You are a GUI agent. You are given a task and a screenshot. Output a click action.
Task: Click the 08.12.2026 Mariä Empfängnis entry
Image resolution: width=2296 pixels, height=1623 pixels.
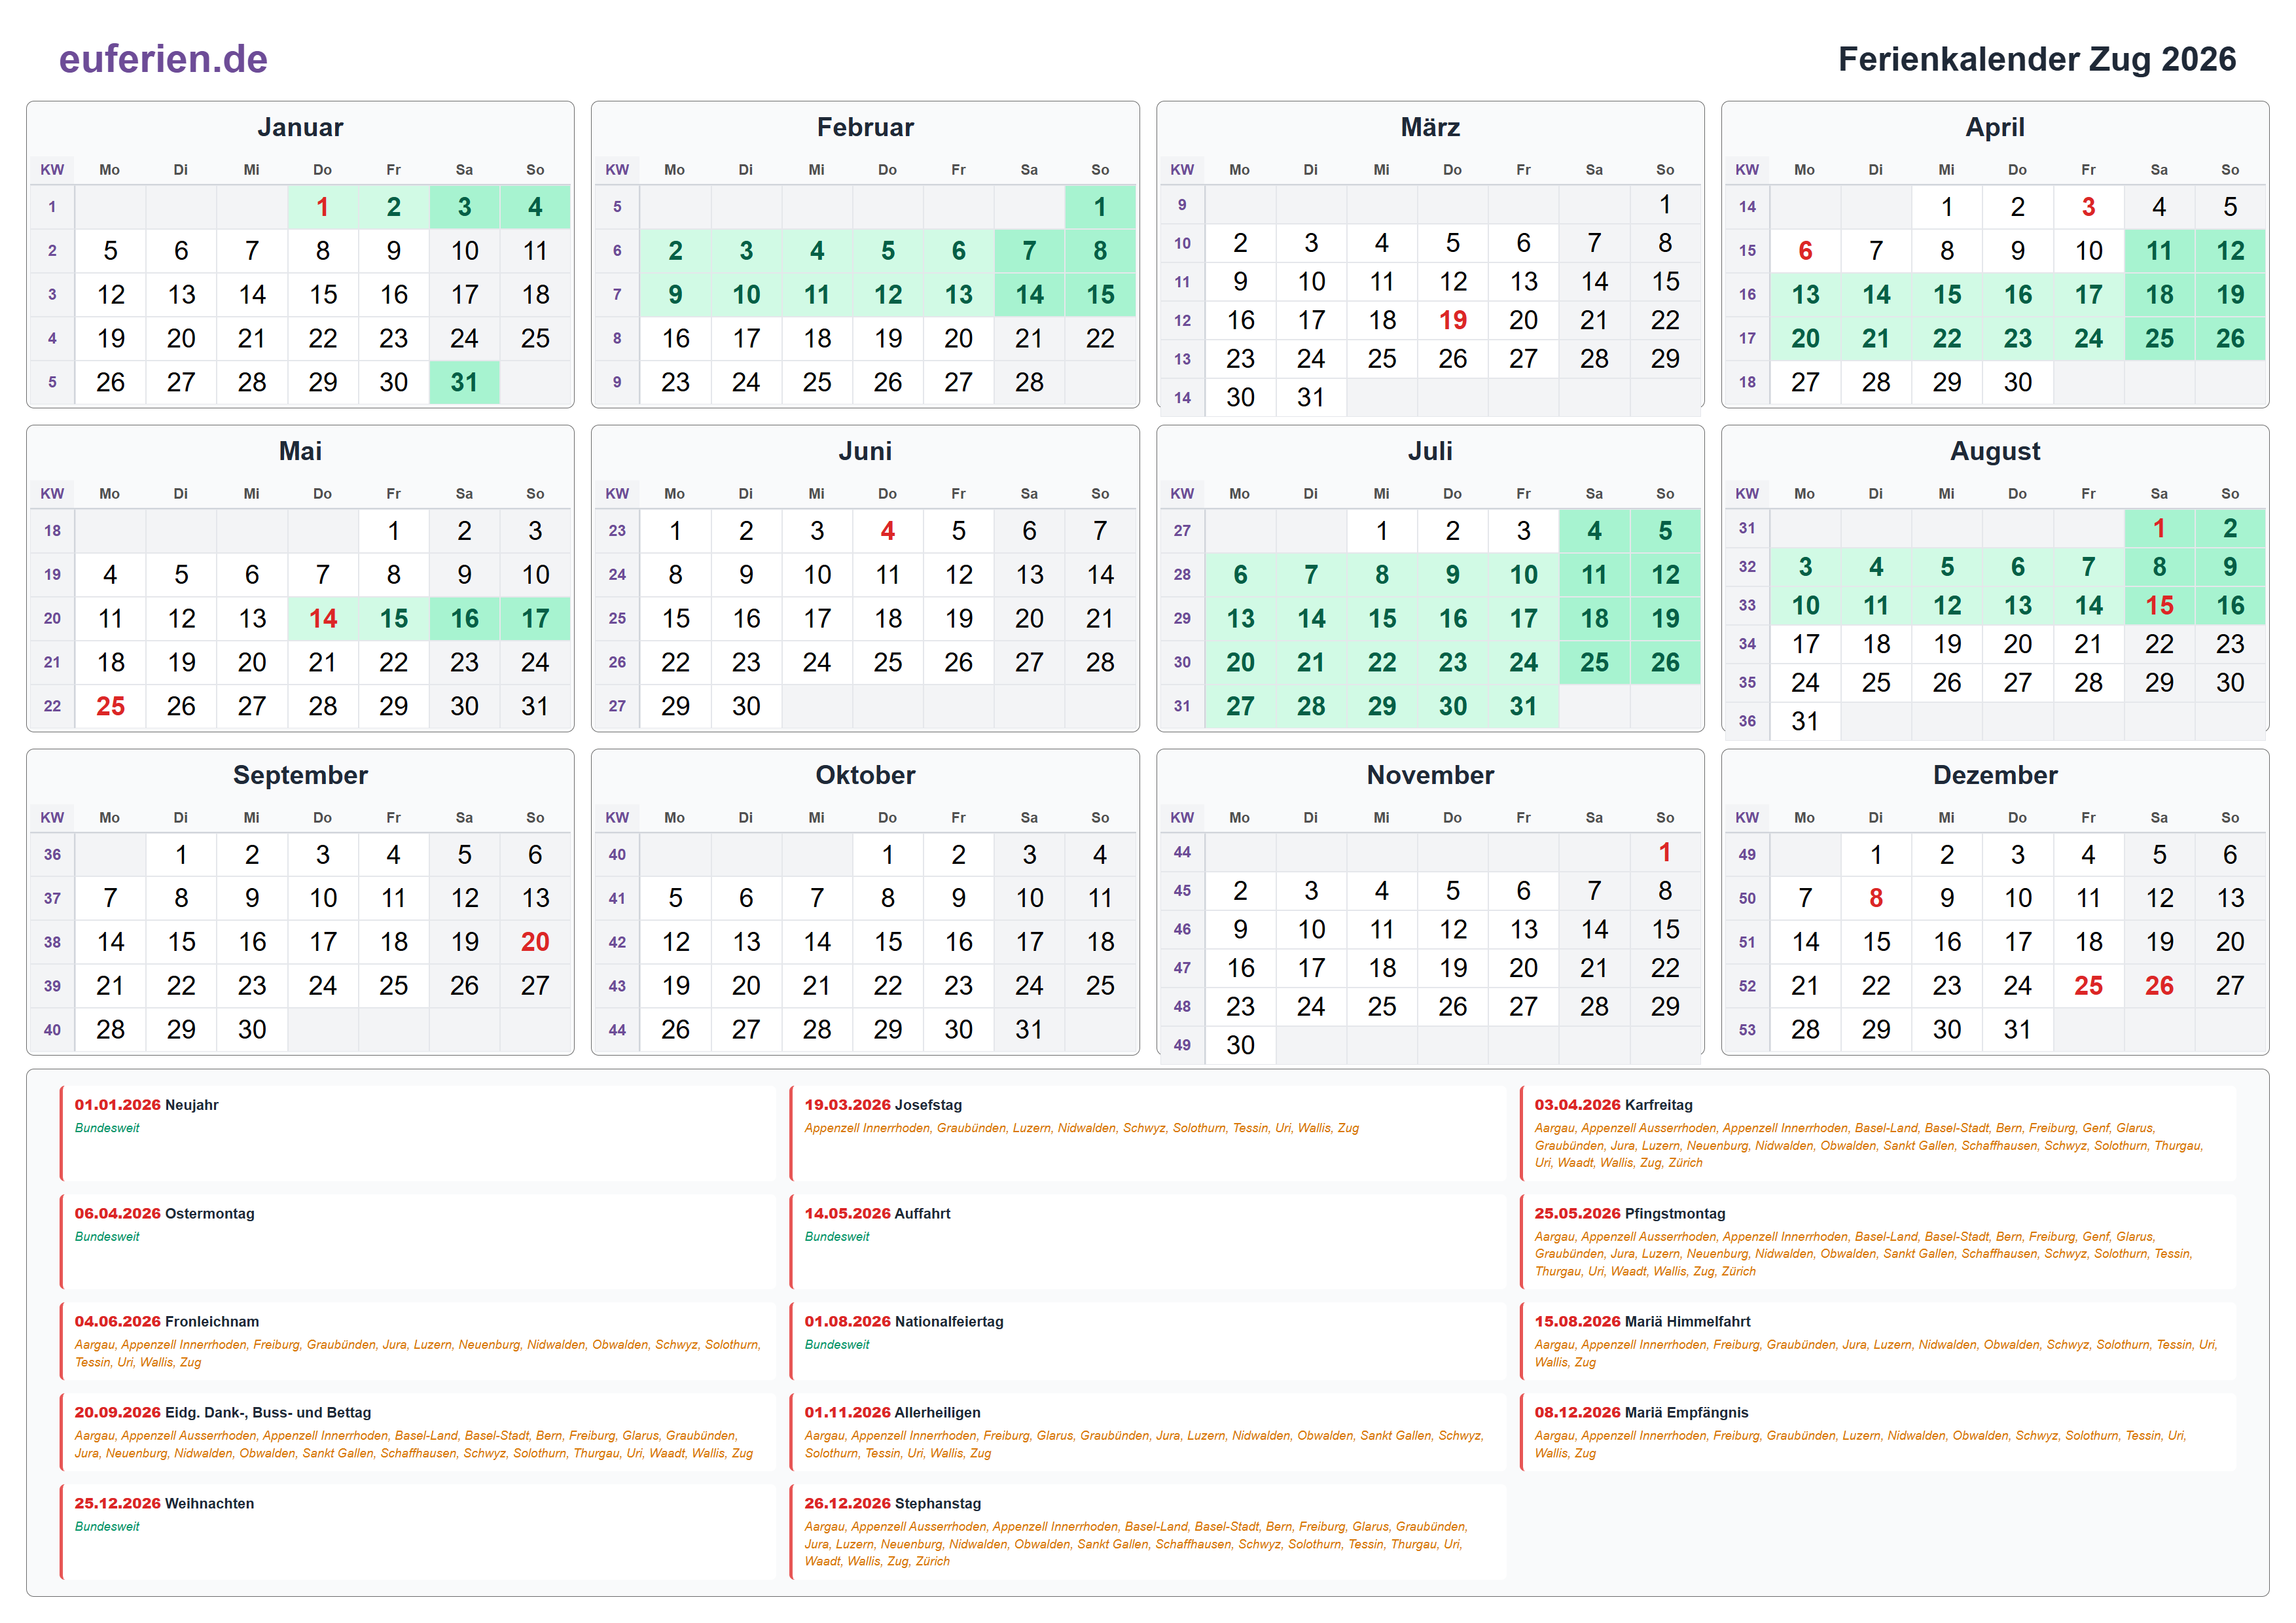point(1878,1433)
